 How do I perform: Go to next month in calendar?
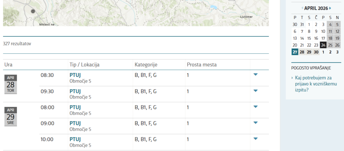(x=330, y=8)
